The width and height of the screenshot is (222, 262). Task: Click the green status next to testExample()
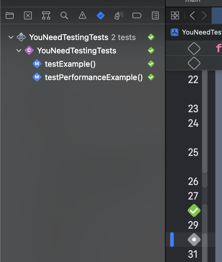click(151, 64)
